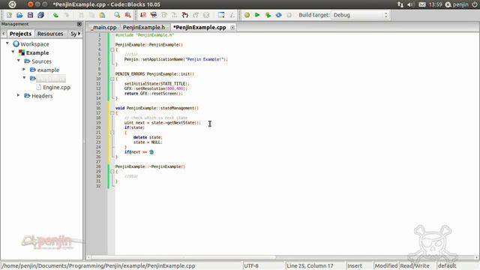Click the Paste clipboard icon

point(102,15)
